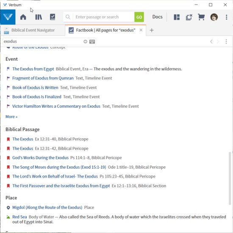The width and height of the screenshot is (233, 233).
Task: Open the Factbook panel three-dot menu
Action: pyautogui.click(x=226, y=41)
